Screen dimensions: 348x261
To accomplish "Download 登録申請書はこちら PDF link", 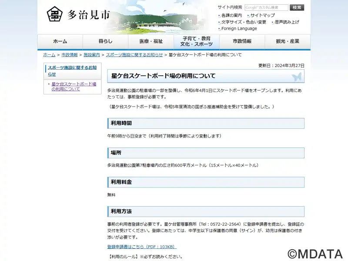I will pyautogui.click(x=142, y=247).
